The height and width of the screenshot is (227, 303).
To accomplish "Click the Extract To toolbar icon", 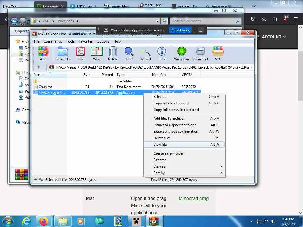I will click(x=63, y=54).
